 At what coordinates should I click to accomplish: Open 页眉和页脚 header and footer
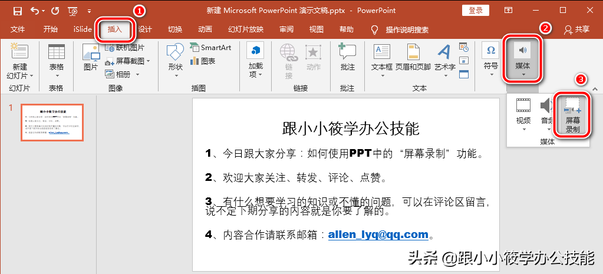[x=413, y=57]
